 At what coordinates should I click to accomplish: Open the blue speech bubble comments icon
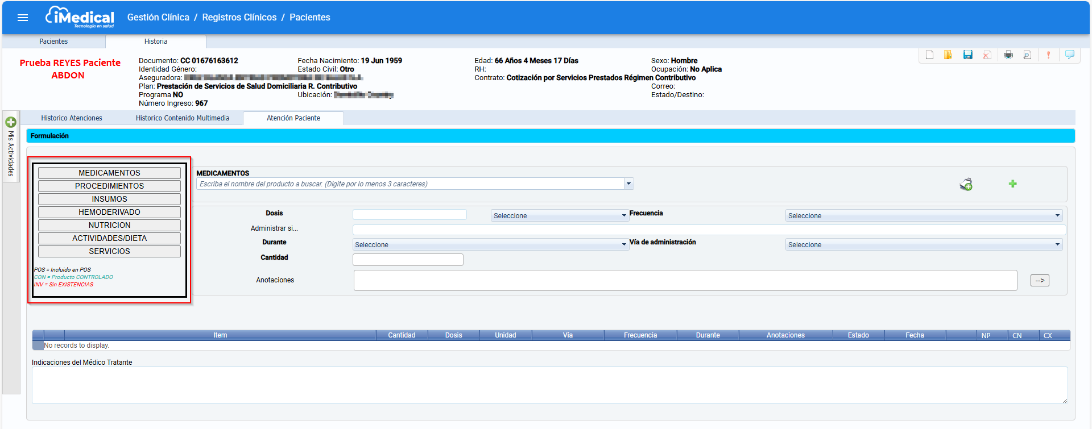(x=1070, y=55)
